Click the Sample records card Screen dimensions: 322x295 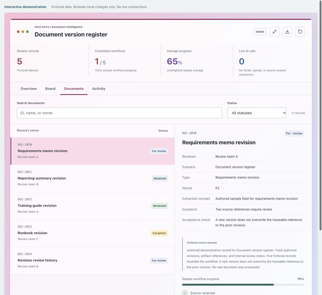(x=50, y=61)
